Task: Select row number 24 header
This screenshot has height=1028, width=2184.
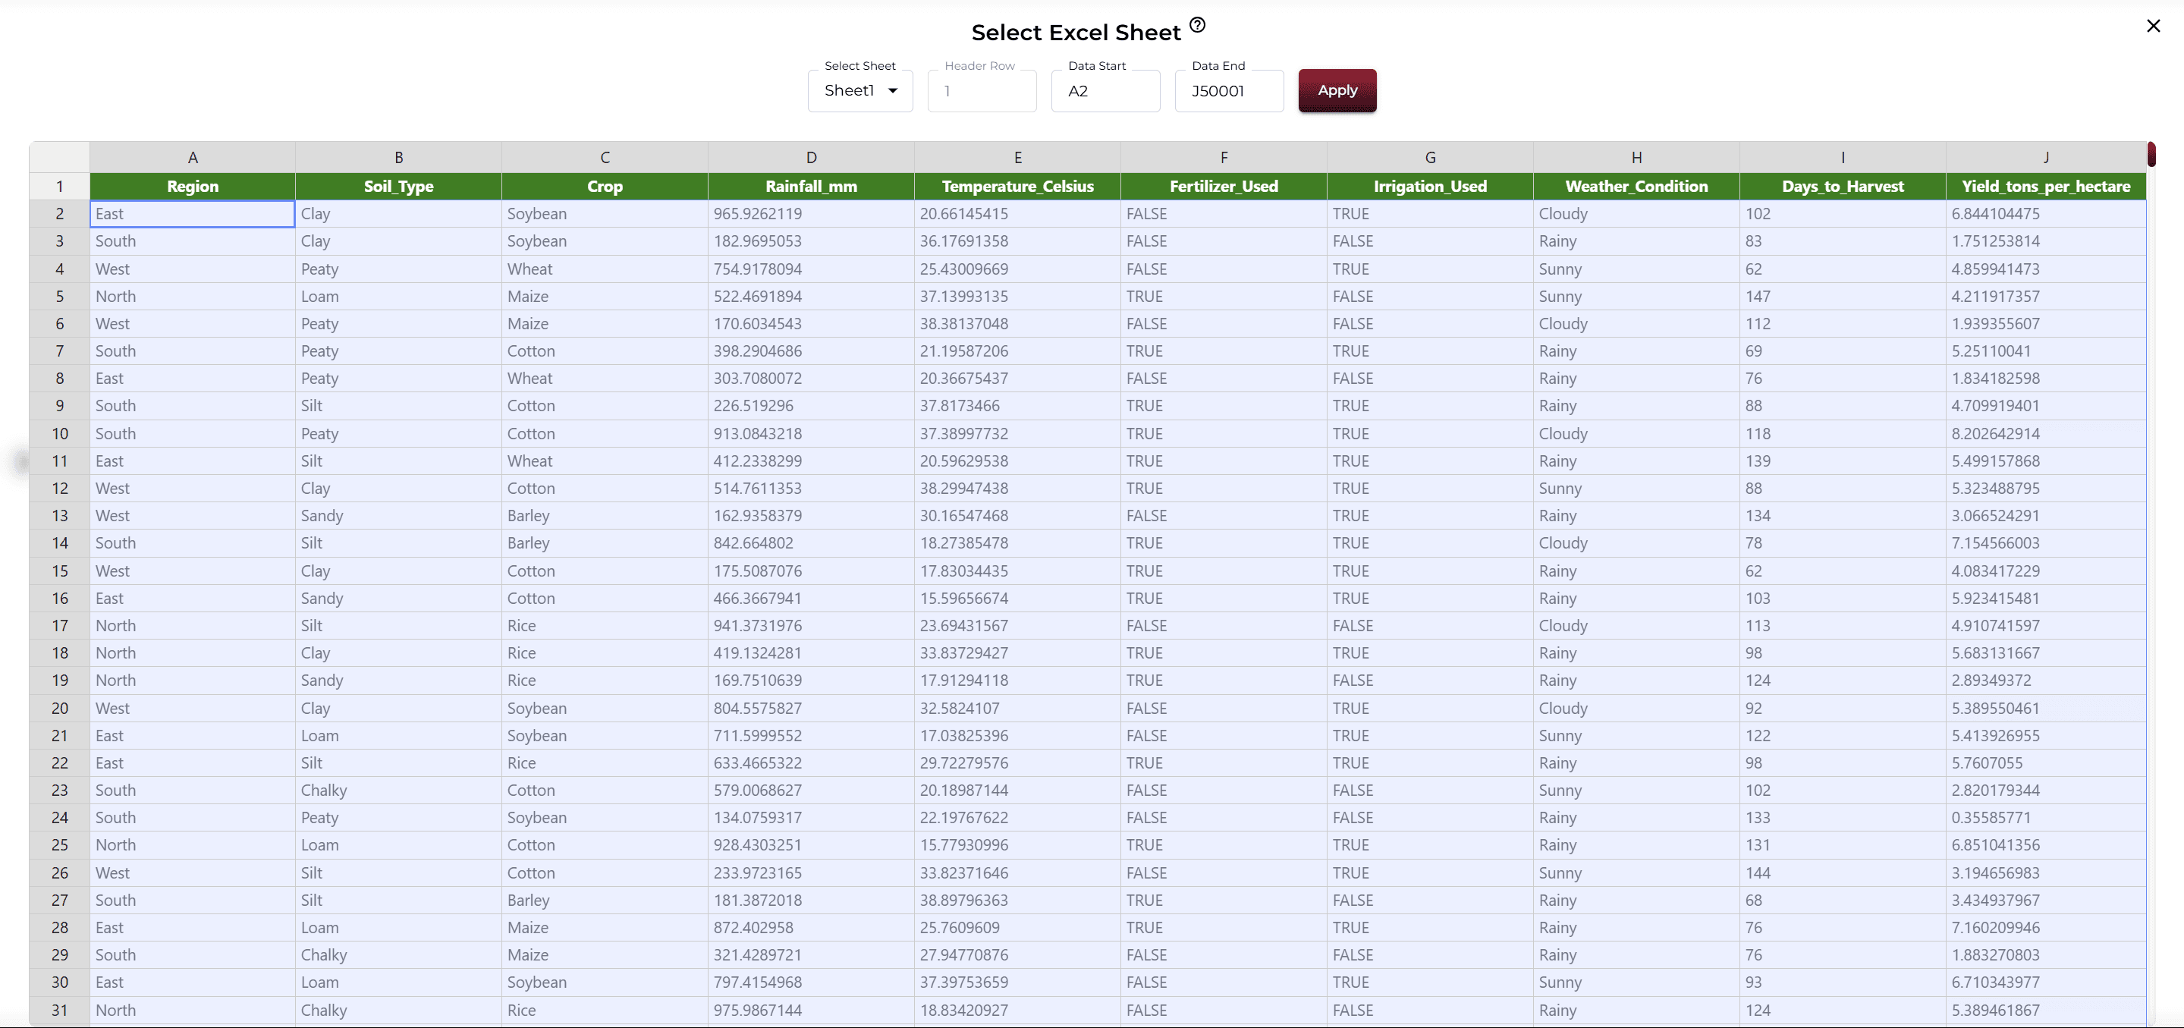Action: (59, 818)
